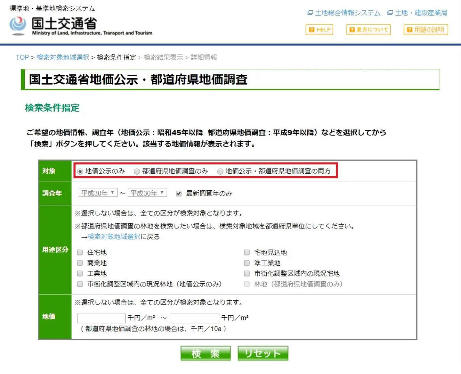Enable the 商業地 checkbox

(x=80, y=263)
